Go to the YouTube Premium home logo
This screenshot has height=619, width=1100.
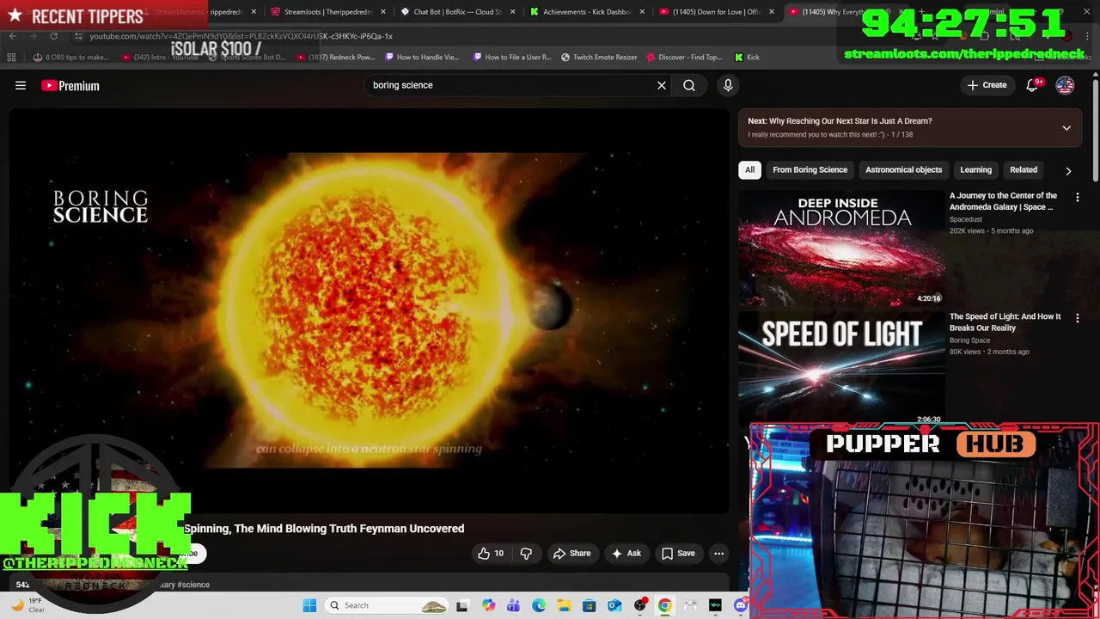[x=70, y=85]
